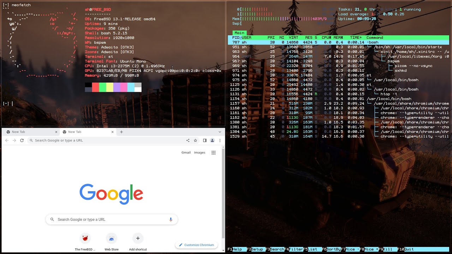Screen dimensions: 452x254
Task: Start voice search with the microphone icon
Action: [x=171, y=219]
